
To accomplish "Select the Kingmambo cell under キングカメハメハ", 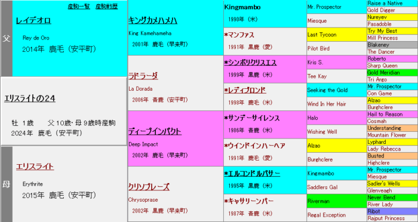I will click(265, 14).
